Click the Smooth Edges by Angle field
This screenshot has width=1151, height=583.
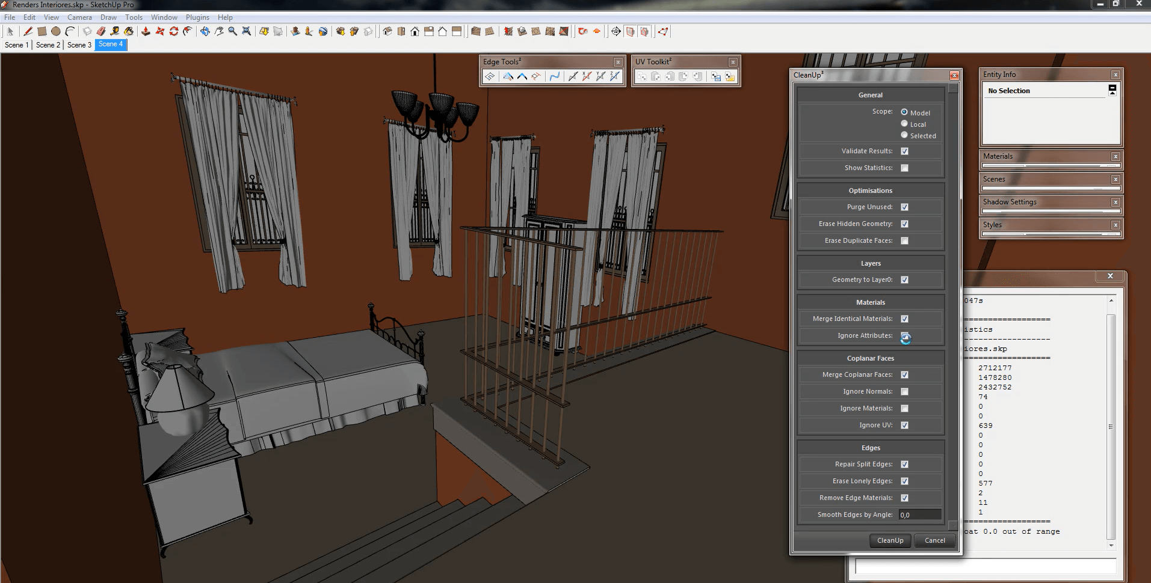pyautogui.click(x=919, y=515)
